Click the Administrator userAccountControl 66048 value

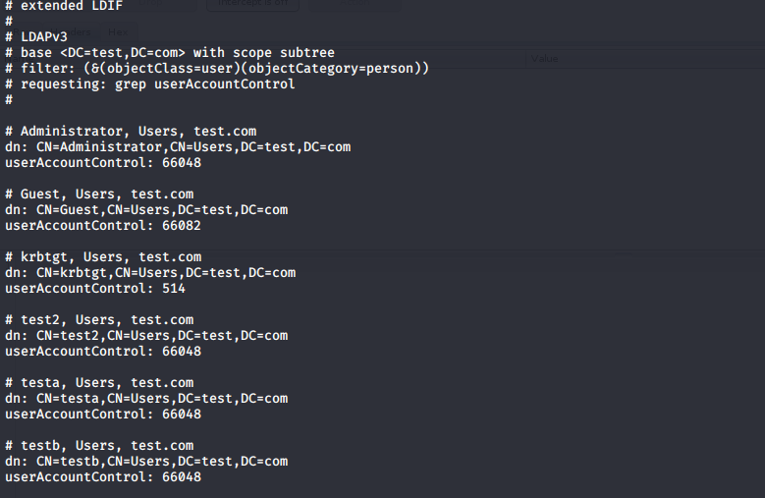[x=182, y=162]
